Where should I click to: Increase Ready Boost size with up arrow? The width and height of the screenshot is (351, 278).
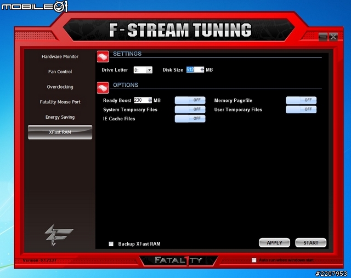coord(150,99)
